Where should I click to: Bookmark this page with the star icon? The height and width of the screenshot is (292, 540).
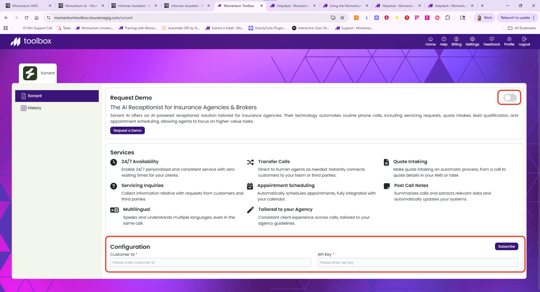342,18
